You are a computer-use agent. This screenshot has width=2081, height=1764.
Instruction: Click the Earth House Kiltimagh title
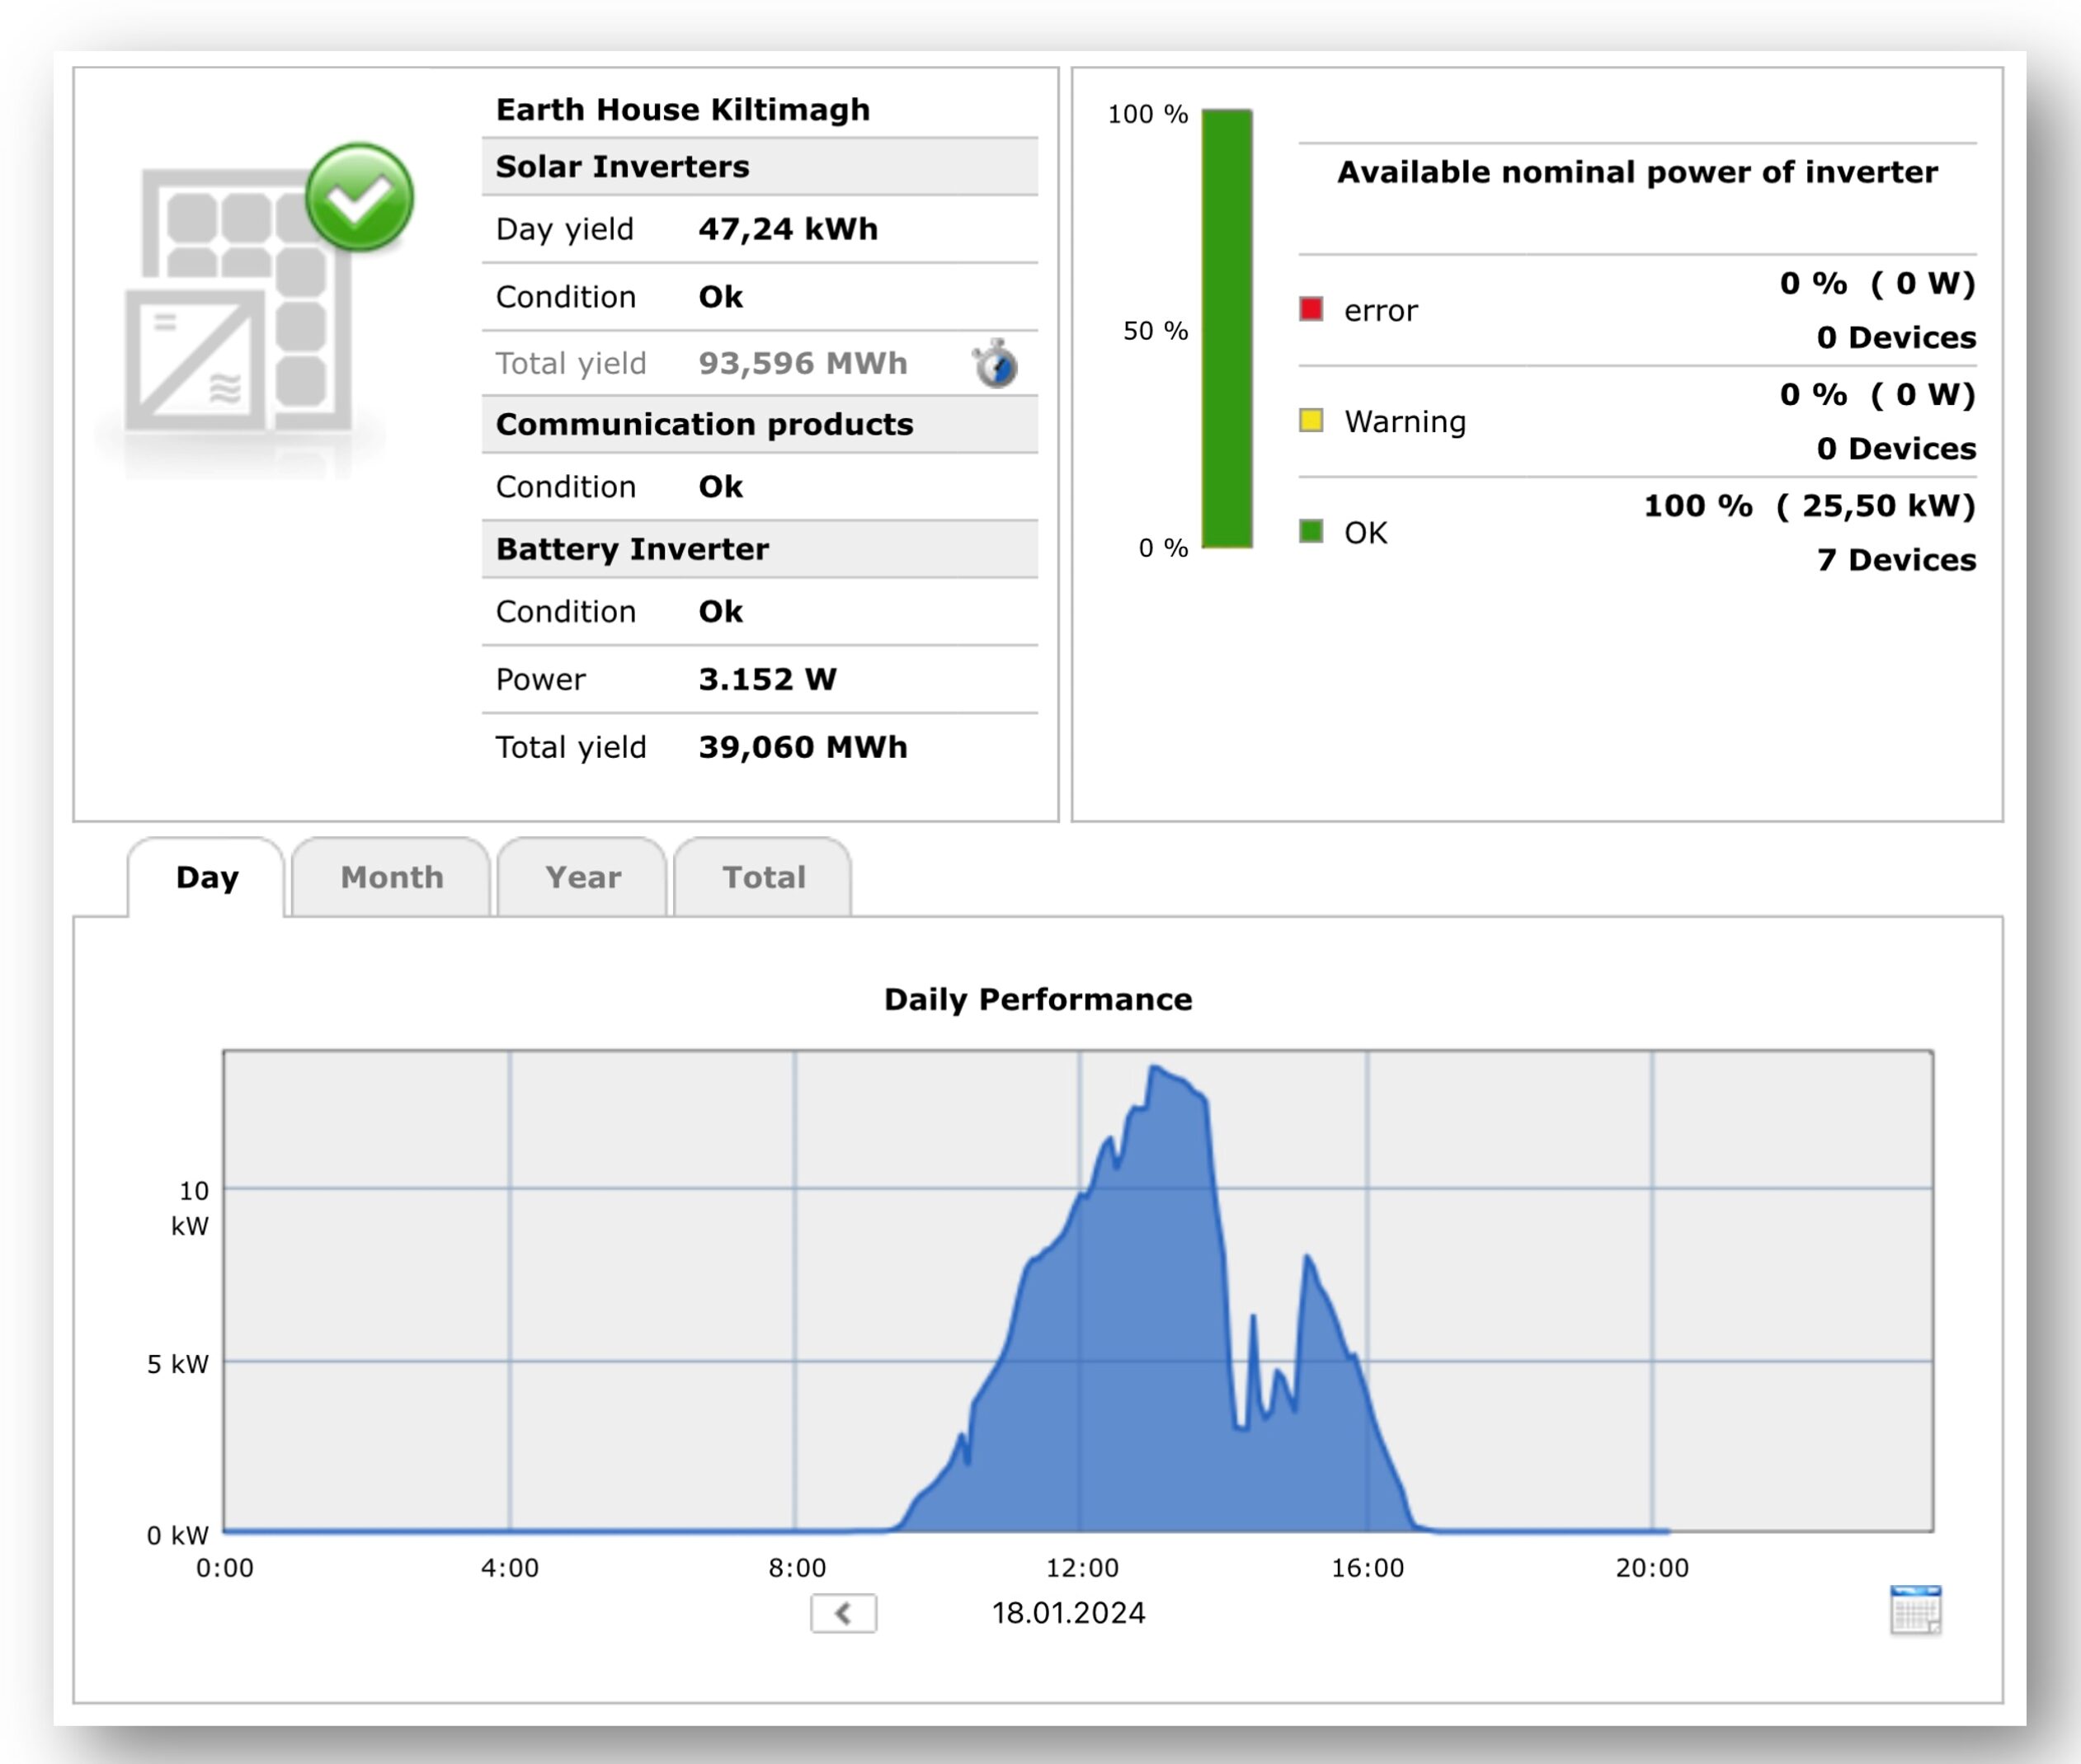(x=682, y=109)
